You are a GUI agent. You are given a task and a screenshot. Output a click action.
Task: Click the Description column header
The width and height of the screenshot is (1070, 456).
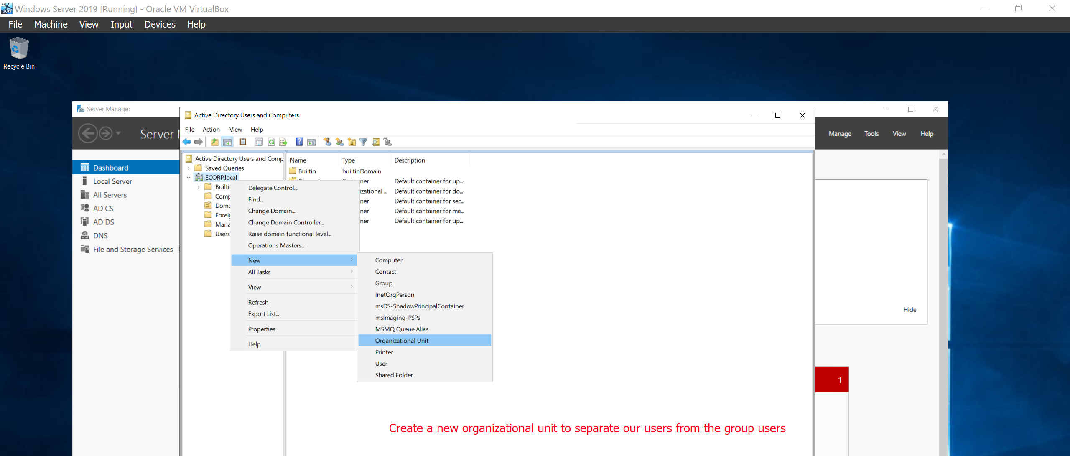coord(431,160)
